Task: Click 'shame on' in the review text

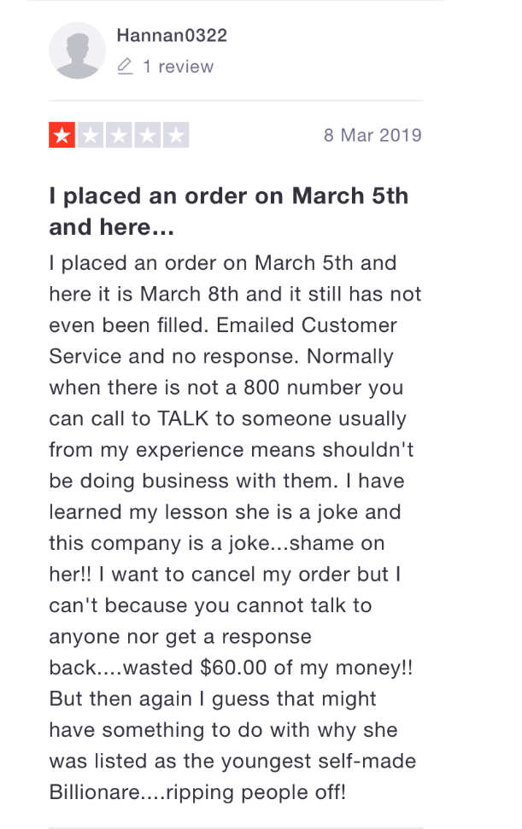Action: (337, 543)
